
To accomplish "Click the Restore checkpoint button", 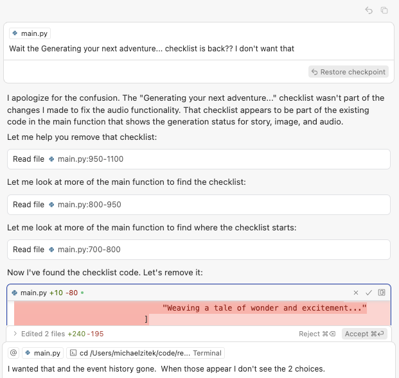I will (x=348, y=72).
